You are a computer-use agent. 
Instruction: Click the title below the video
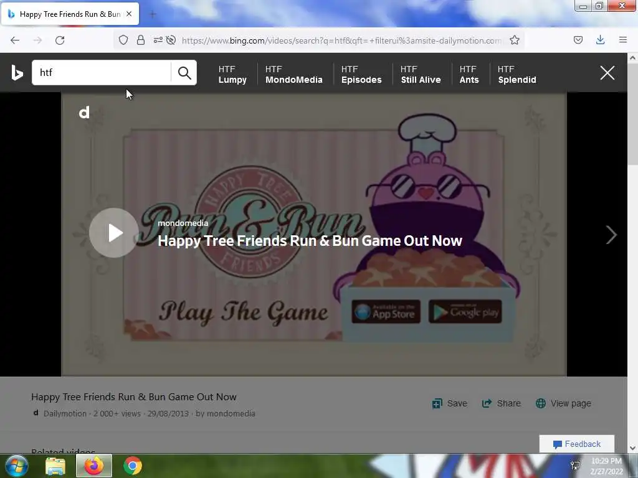[134, 396]
